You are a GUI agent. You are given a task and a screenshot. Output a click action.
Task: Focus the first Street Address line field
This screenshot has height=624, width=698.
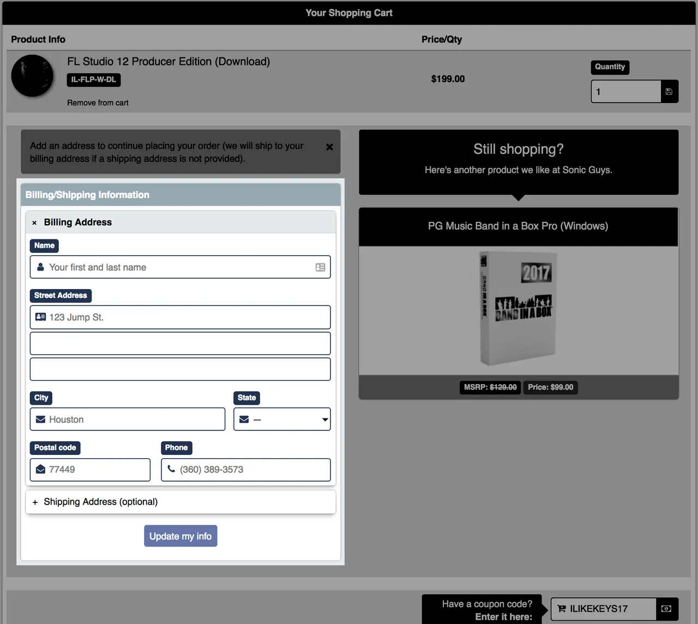pos(180,317)
